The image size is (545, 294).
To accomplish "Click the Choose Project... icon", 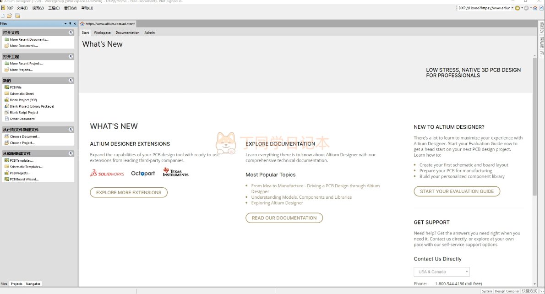I will pyautogui.click(x=6, y=142).
